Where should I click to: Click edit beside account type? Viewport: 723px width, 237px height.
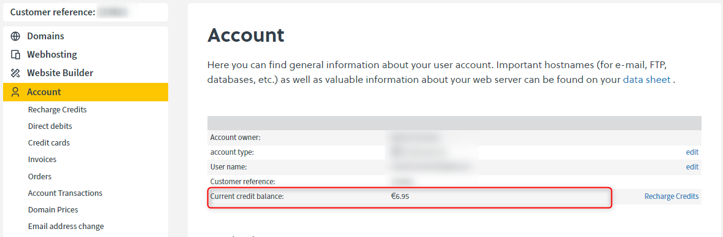pos(692,152)
